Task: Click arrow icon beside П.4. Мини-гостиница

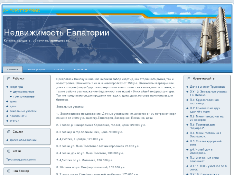Action: click(187, 133)
